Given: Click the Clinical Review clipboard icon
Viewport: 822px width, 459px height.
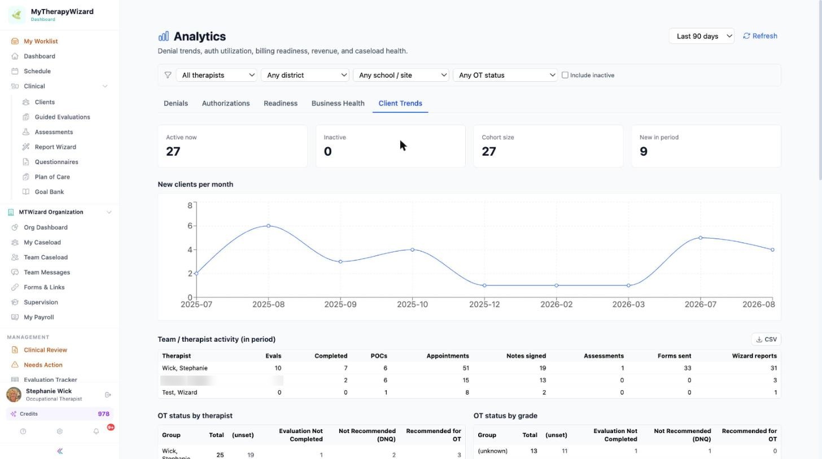Looking at the screenshot, I should point(15,350).
